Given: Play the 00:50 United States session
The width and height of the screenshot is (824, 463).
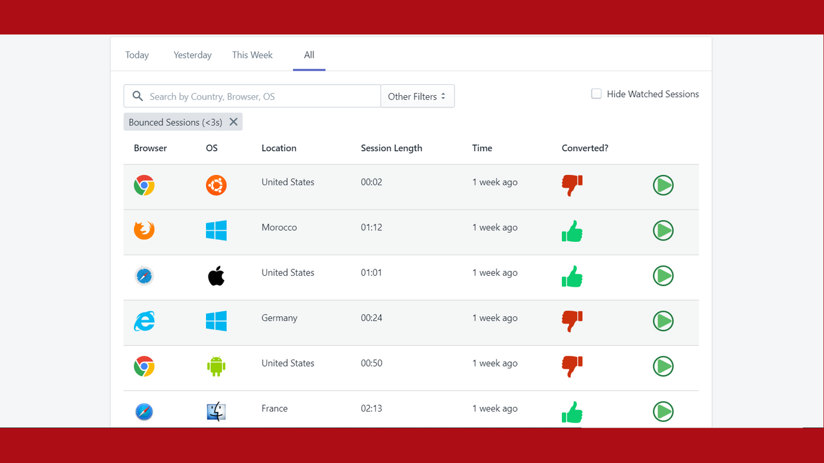Looking at the screenshot, I should click(x=663, y=367).
